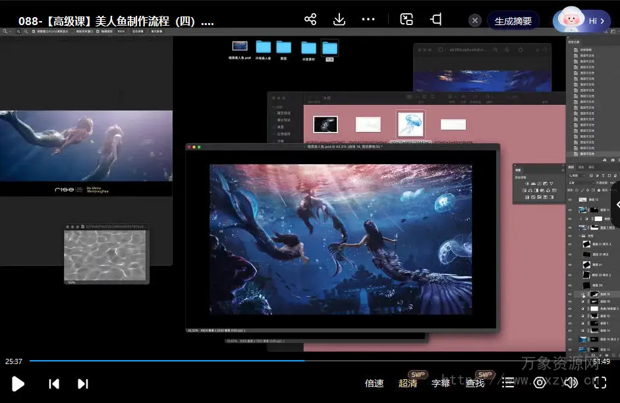Click the share icon
620x403 pixels.
(310, 20)
